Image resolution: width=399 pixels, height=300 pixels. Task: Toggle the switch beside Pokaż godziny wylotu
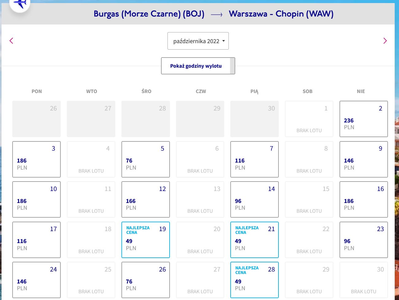tap(232, 66)
